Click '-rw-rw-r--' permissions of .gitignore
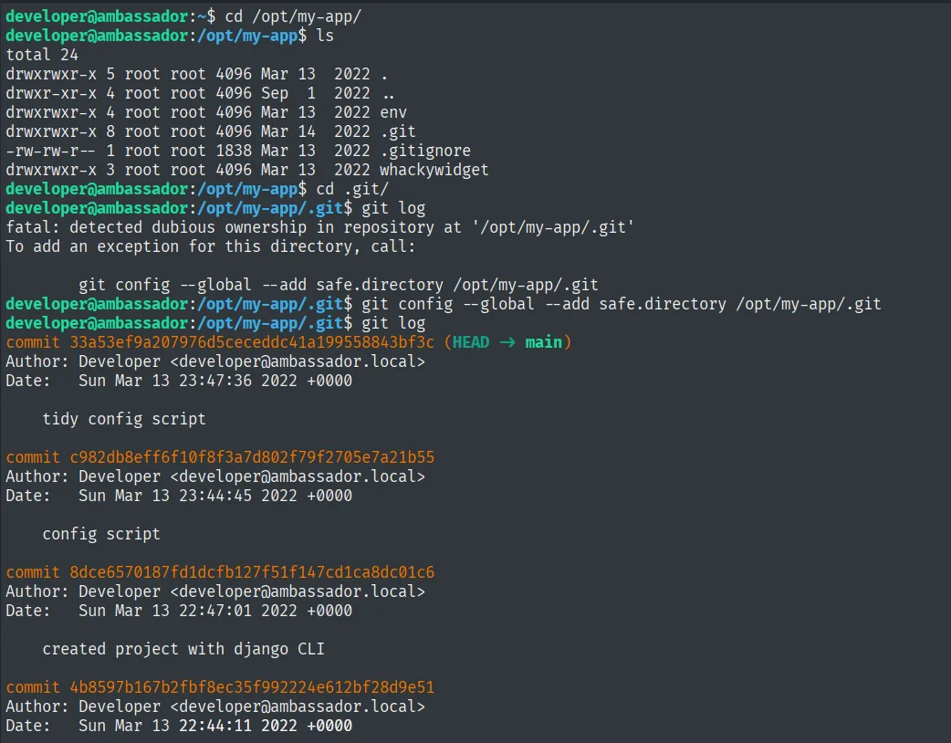This screenshot has width=951, height=743. click(x=51, y=151)
